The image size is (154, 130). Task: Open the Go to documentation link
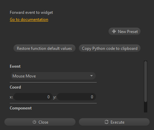[29, 20]
